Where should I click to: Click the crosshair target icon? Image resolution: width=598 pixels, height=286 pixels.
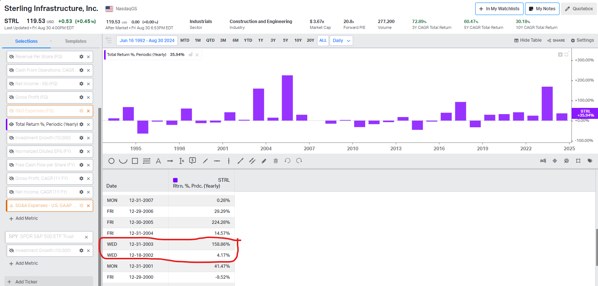point(555,161)
